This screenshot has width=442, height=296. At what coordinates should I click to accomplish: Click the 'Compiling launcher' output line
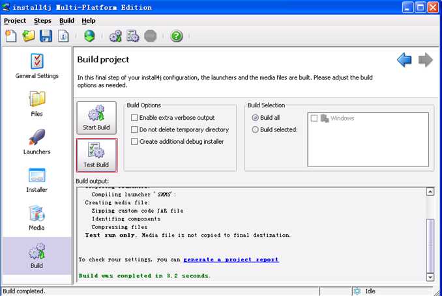click(x=134, y=194)
